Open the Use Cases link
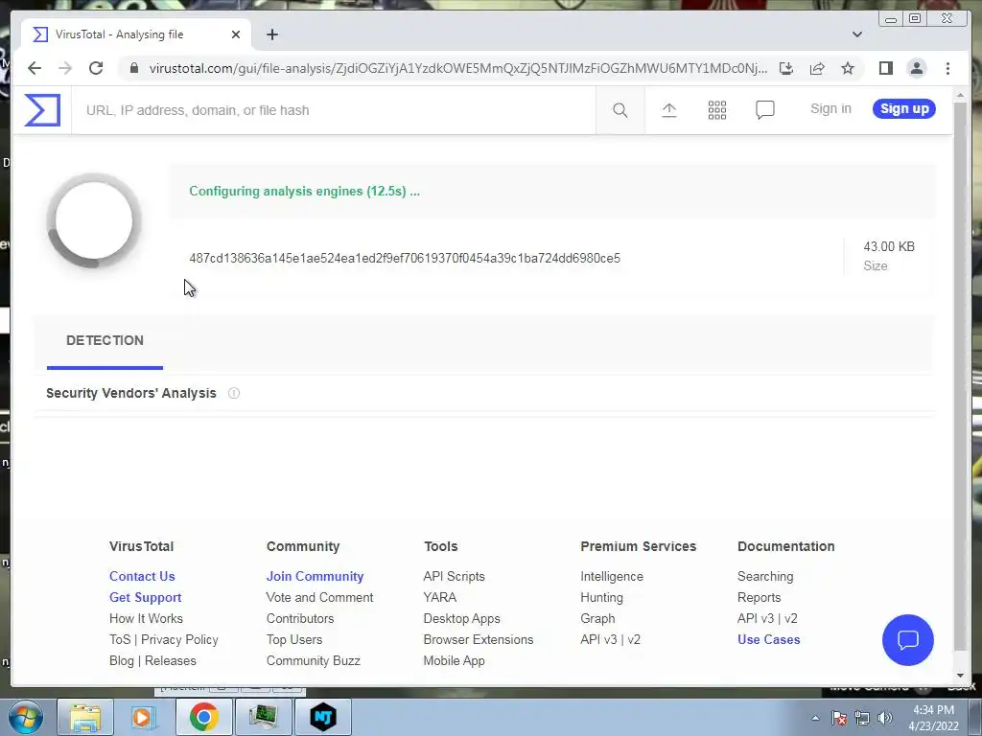Viewport: 982px width, 736px height. point(768,639)
